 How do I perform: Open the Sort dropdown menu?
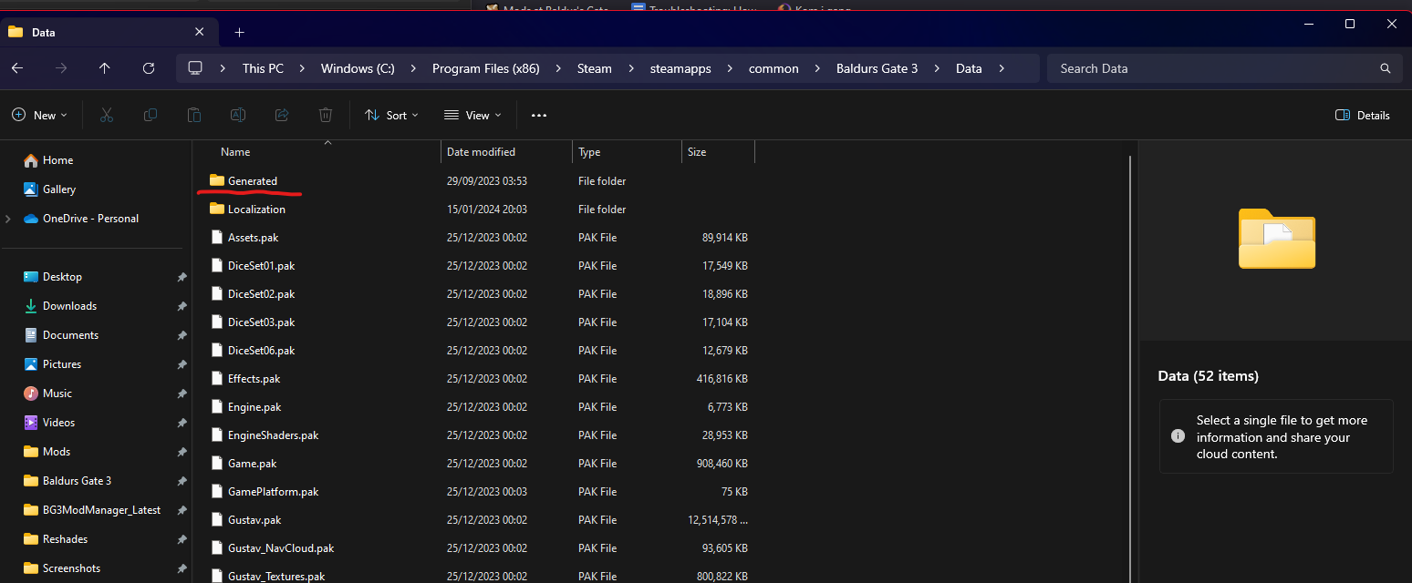(391, 115)
